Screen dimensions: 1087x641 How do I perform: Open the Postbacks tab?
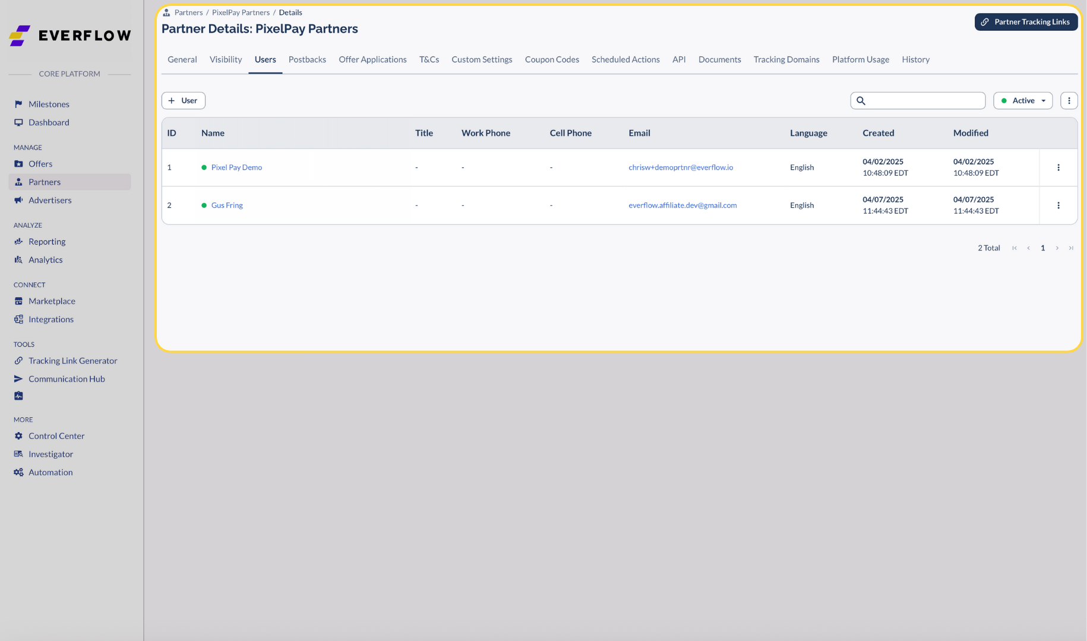coord(307,59)
